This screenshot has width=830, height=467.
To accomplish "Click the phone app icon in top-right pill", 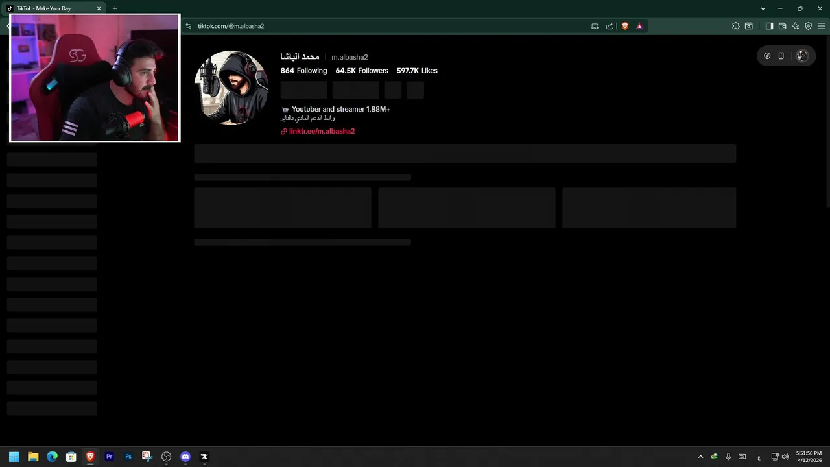I will (781, 56).
